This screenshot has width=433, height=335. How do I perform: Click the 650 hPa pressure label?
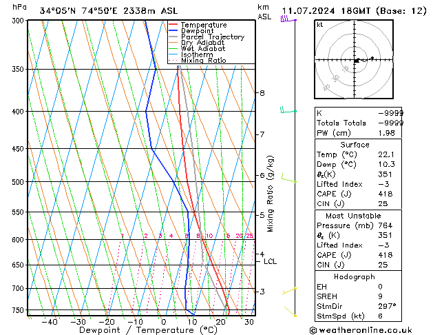tap(19, 265)
